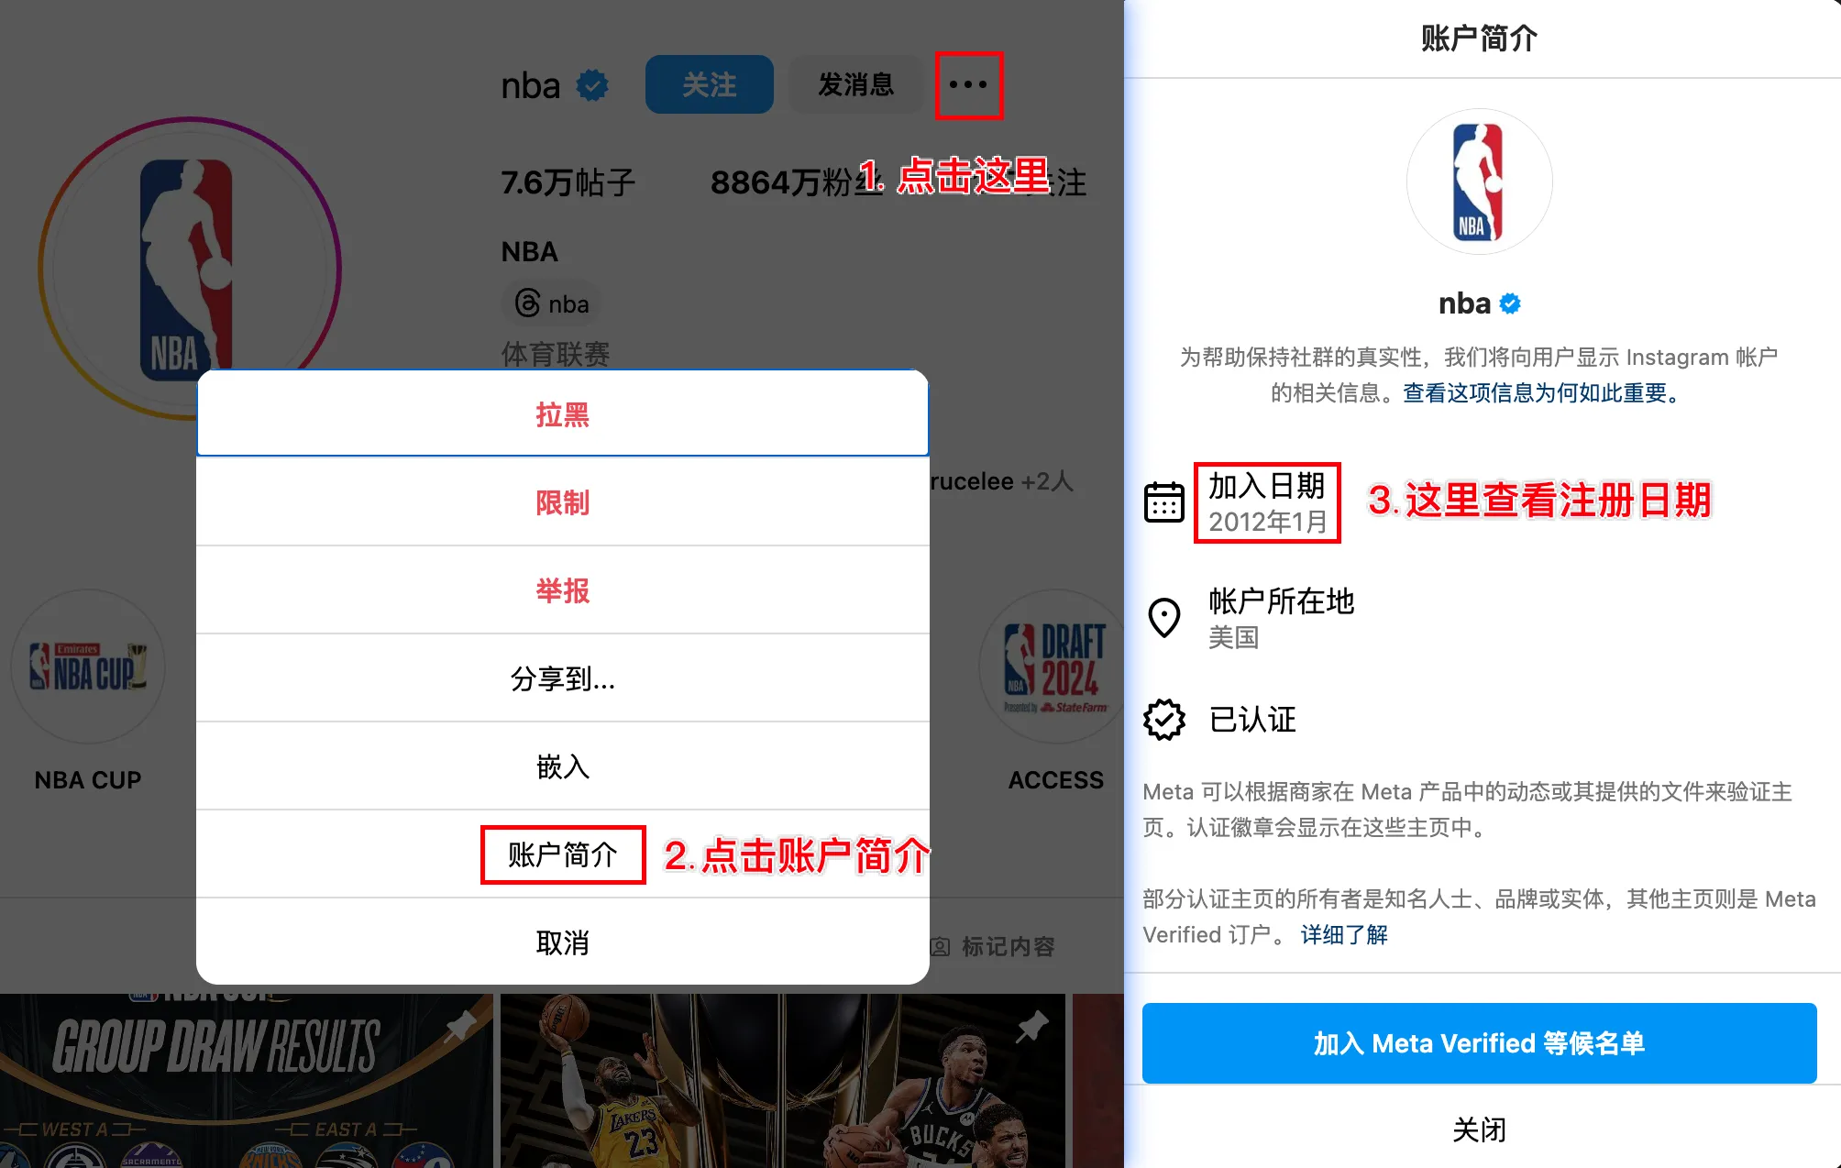Click the 体育联赛 category label
The width and height of the screenshot is (1841, 1168).
click(x=556, y=354)
